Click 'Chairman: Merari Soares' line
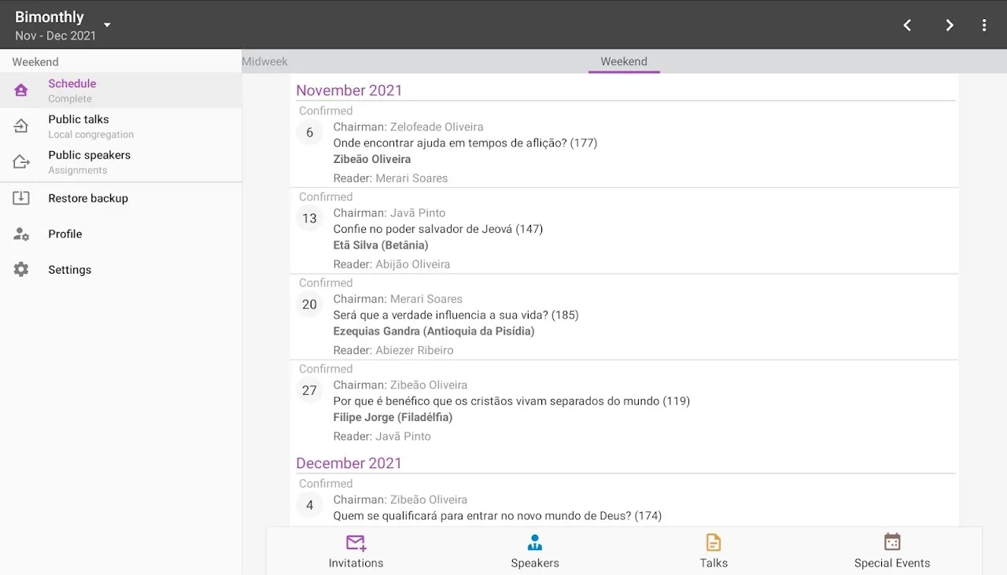The image size is (1007, 575). pos(398,299)
